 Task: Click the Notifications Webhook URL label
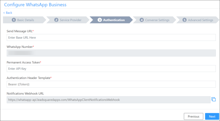click(x=25, y=94)
